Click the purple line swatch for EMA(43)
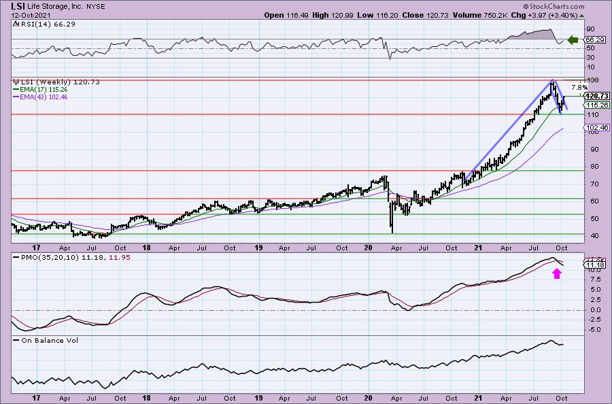612x404 pixels. click(16, 97)
